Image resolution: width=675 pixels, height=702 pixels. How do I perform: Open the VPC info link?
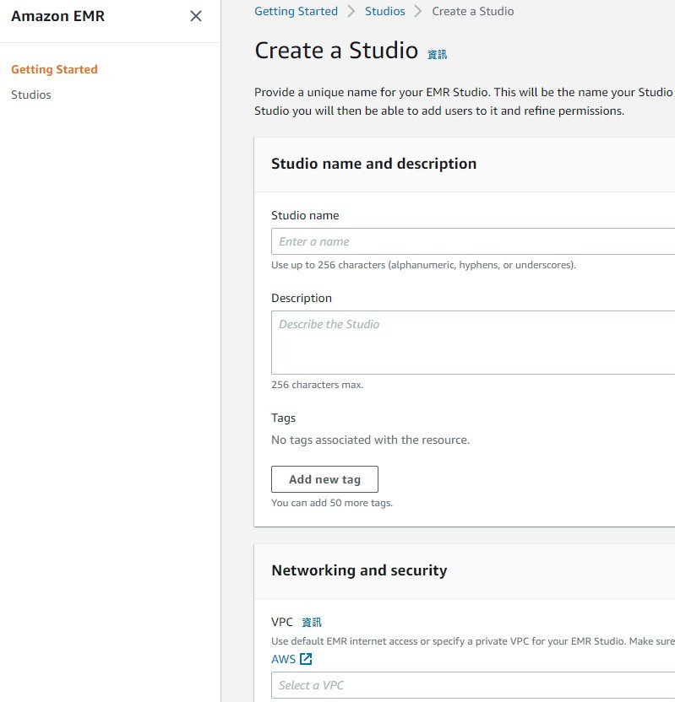click(x=312, y=623)
